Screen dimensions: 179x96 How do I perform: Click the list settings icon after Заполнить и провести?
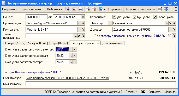tap(160, 9)
